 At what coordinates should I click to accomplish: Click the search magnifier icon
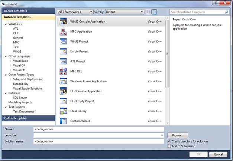tap(227, 12)
